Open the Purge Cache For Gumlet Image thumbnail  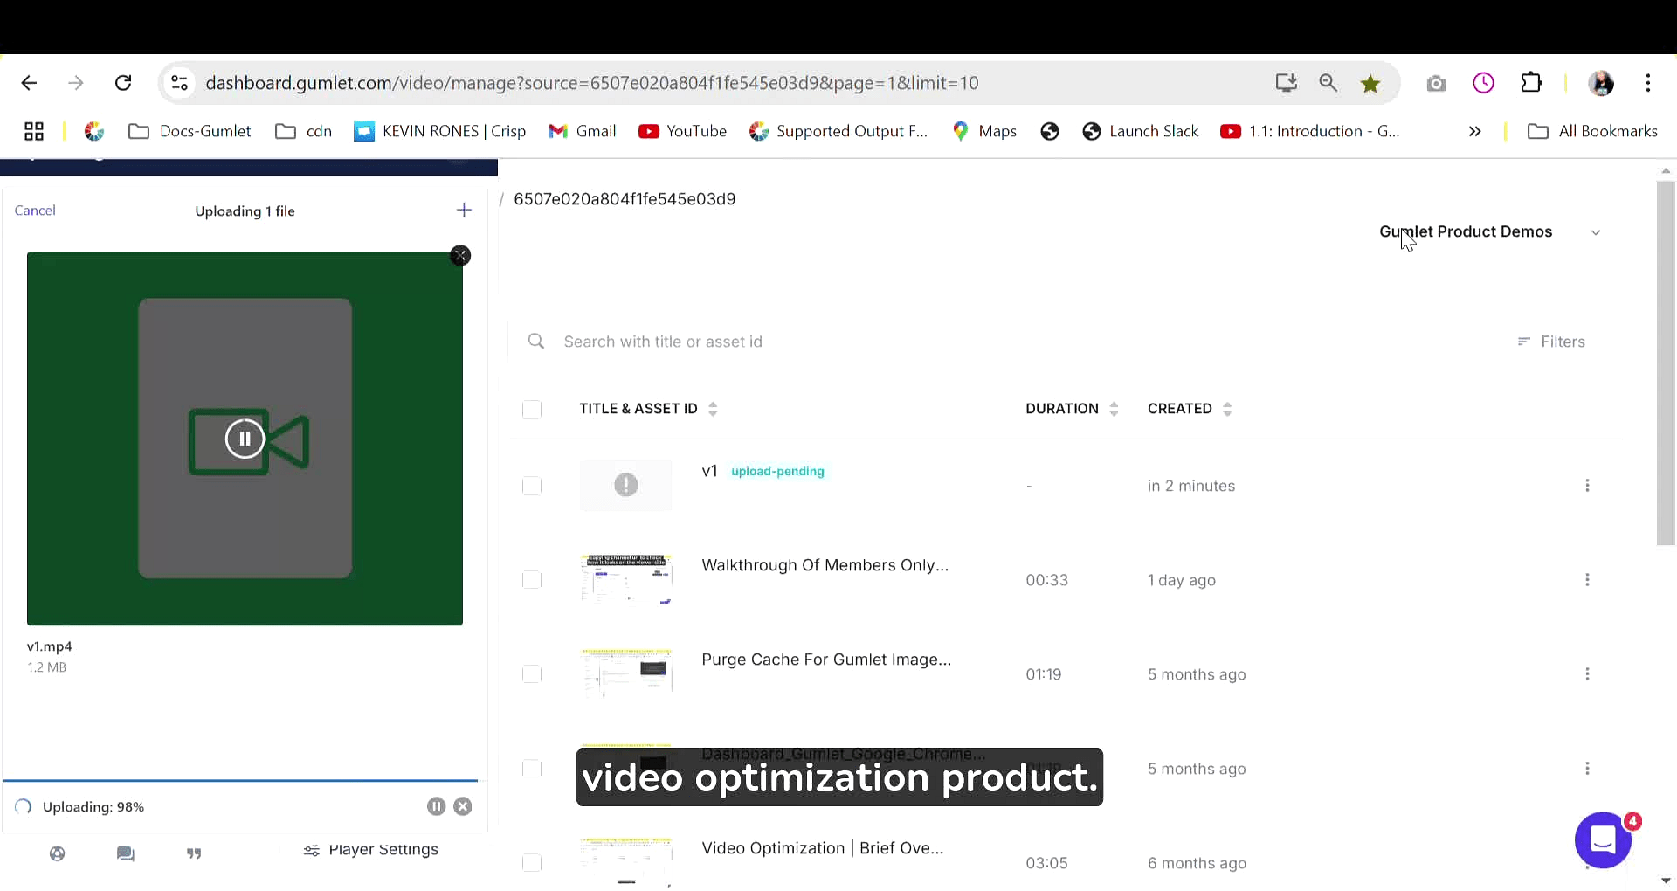click(x=626, y=673)
